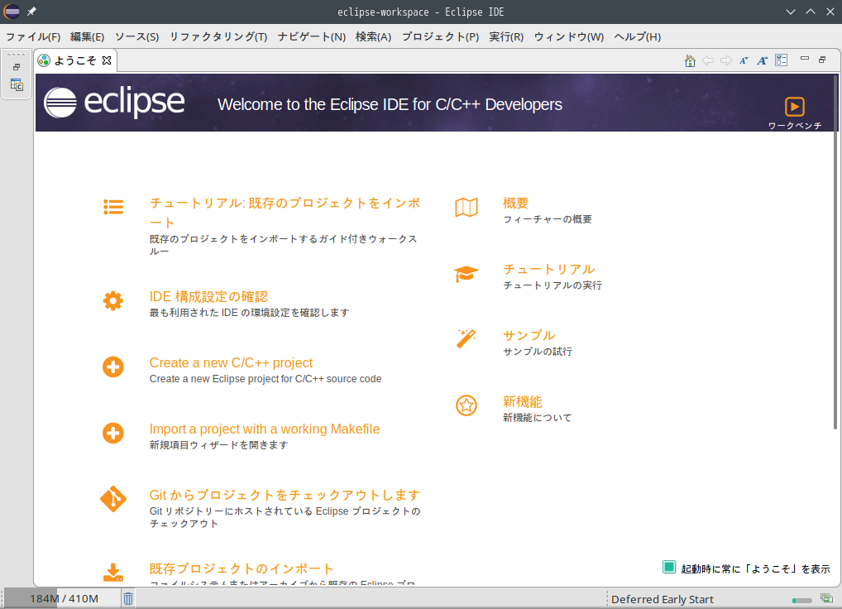Image resolution: width=842 pixels, height=609 pixels.
Task: Click the Deferred Early Start status text
Action: tap(663, 599)
